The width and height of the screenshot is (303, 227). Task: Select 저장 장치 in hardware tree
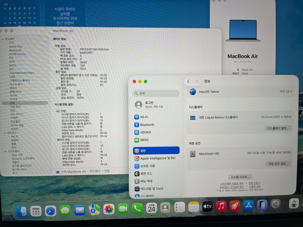point(15,107)
